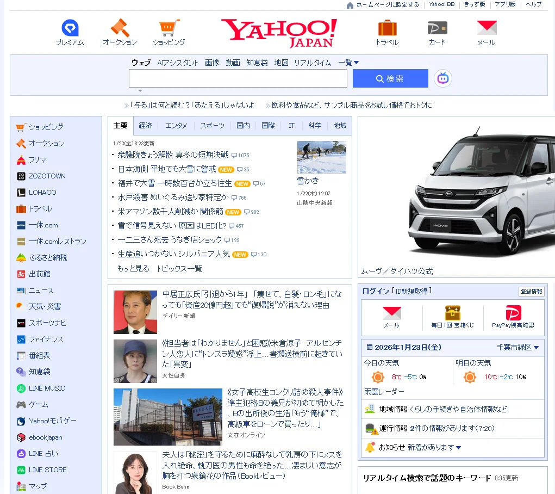Click inside the web search input field
This screenshot has height=494, width=555.
[x=238, y=78]
